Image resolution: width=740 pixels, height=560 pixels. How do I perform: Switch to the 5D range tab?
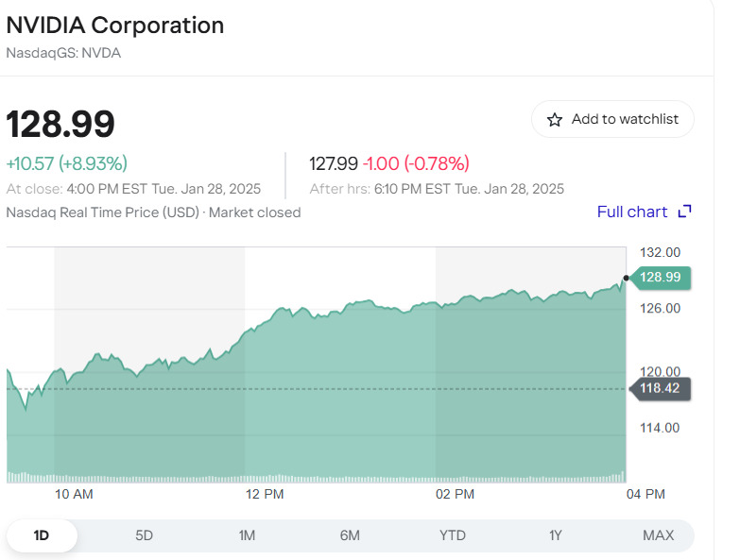click(144, 535)
